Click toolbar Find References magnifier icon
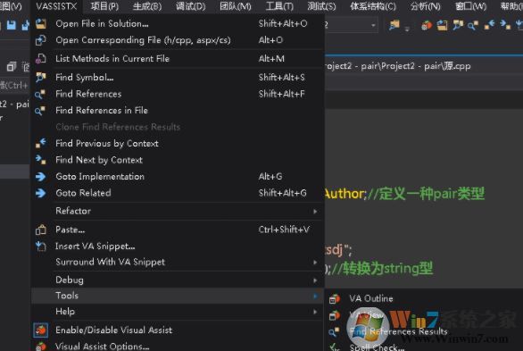Image resolution: width=523 pixels, height=351 pixels. point(473,25)
